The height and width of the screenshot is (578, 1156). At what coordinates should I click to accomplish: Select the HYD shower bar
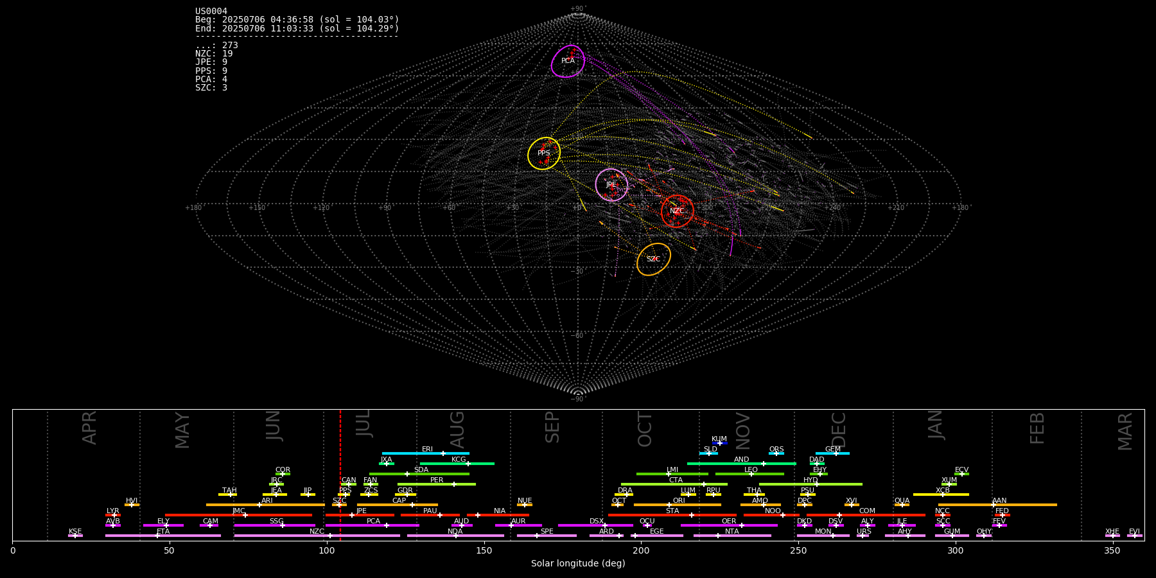[810, 484]
